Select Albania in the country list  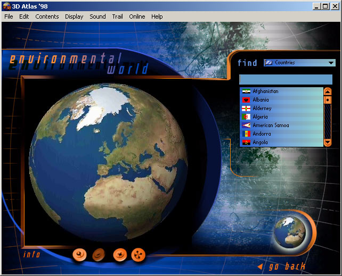pyautogui.click(x=281, y=100)
